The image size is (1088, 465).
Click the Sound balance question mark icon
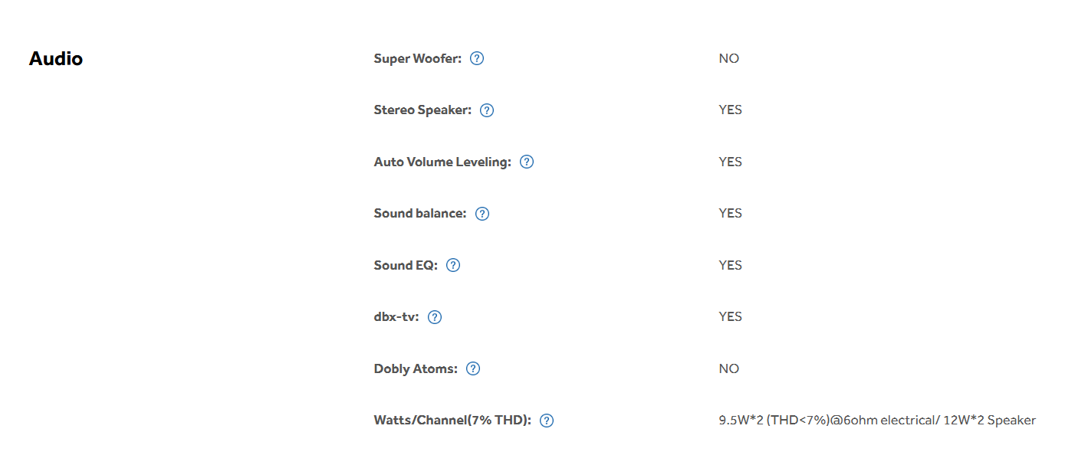(x=482, y=214)
